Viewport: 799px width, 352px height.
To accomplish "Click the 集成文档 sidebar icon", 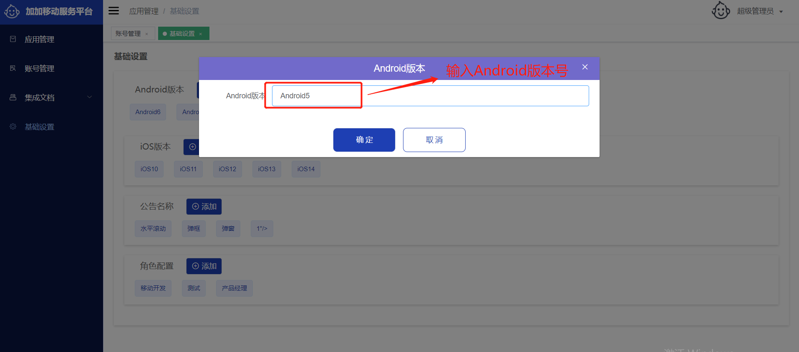I will [x=13, y=97].
